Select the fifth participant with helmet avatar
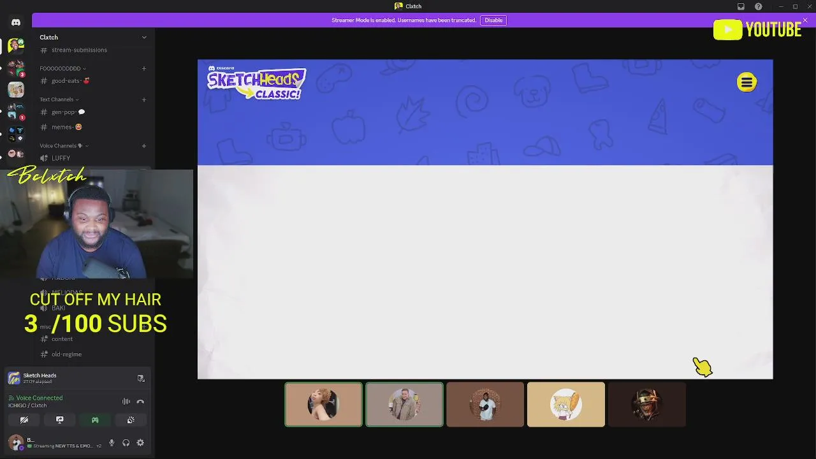Screen dimensions: 816x459 click(x=647, y=404)
